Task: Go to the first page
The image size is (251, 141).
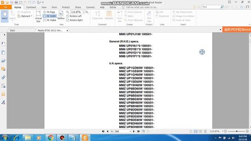Action: (x=103, y=132)
